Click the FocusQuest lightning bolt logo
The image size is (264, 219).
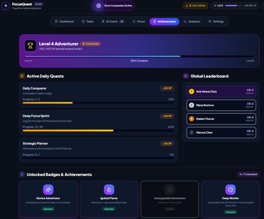click(6, 6)
